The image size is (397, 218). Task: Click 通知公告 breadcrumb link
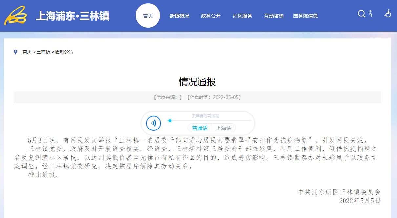point(64,52)
